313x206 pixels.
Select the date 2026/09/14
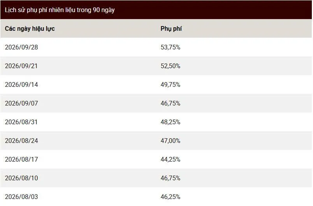click(x=21, y=85)
